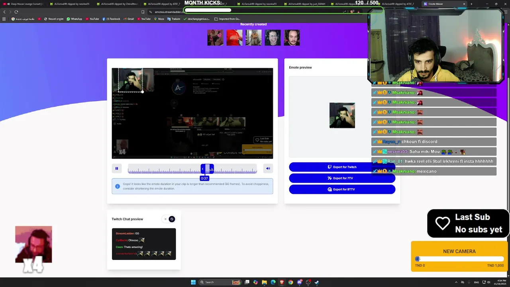This screenshot has width=510, height=287.
Task: Open a new browser tab
Action: point(471,4)
